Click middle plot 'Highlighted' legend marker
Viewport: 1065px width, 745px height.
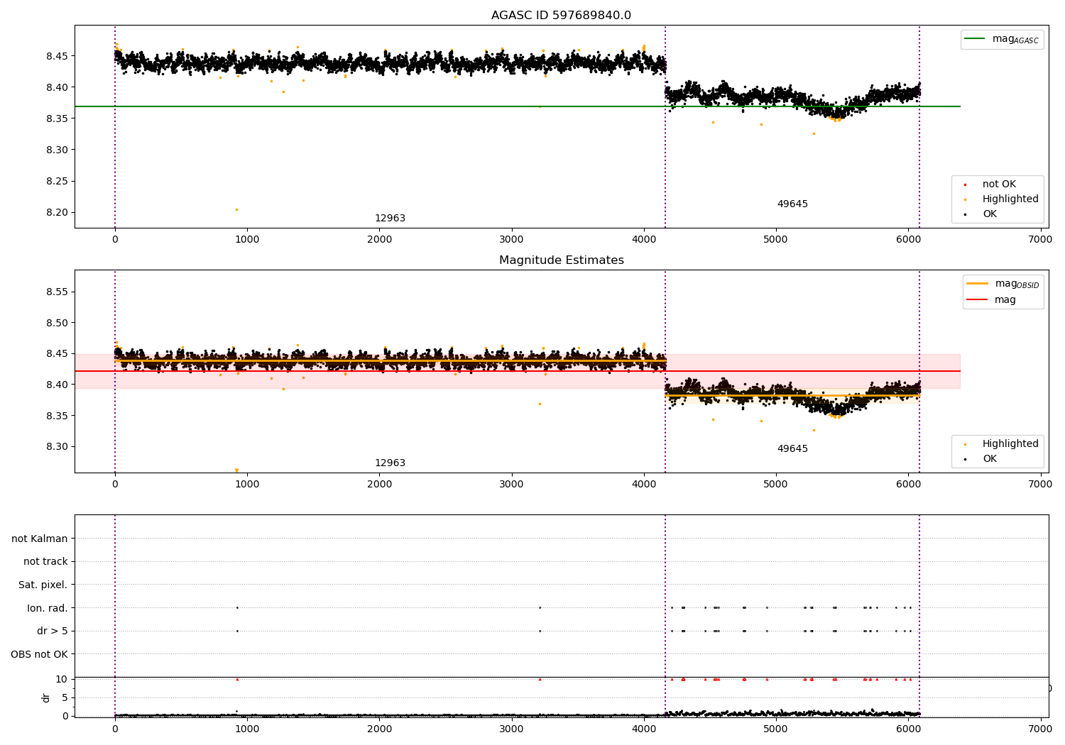tap(965, 444)
